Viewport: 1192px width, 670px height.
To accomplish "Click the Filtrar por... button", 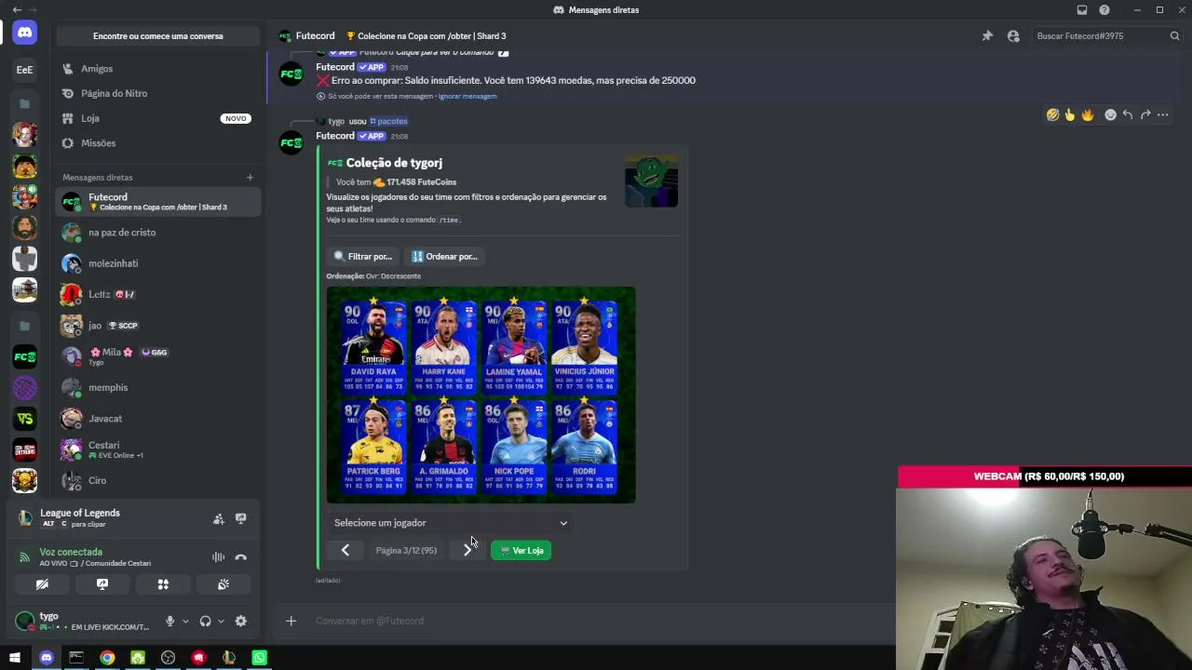I will coord(363,257).
